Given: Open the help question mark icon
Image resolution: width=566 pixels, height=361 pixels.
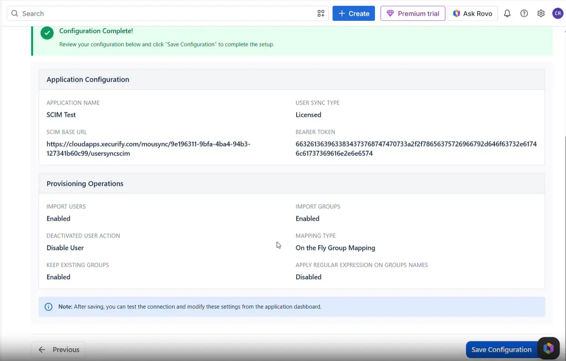Looking at the screenshot, I should click(524, 14).
